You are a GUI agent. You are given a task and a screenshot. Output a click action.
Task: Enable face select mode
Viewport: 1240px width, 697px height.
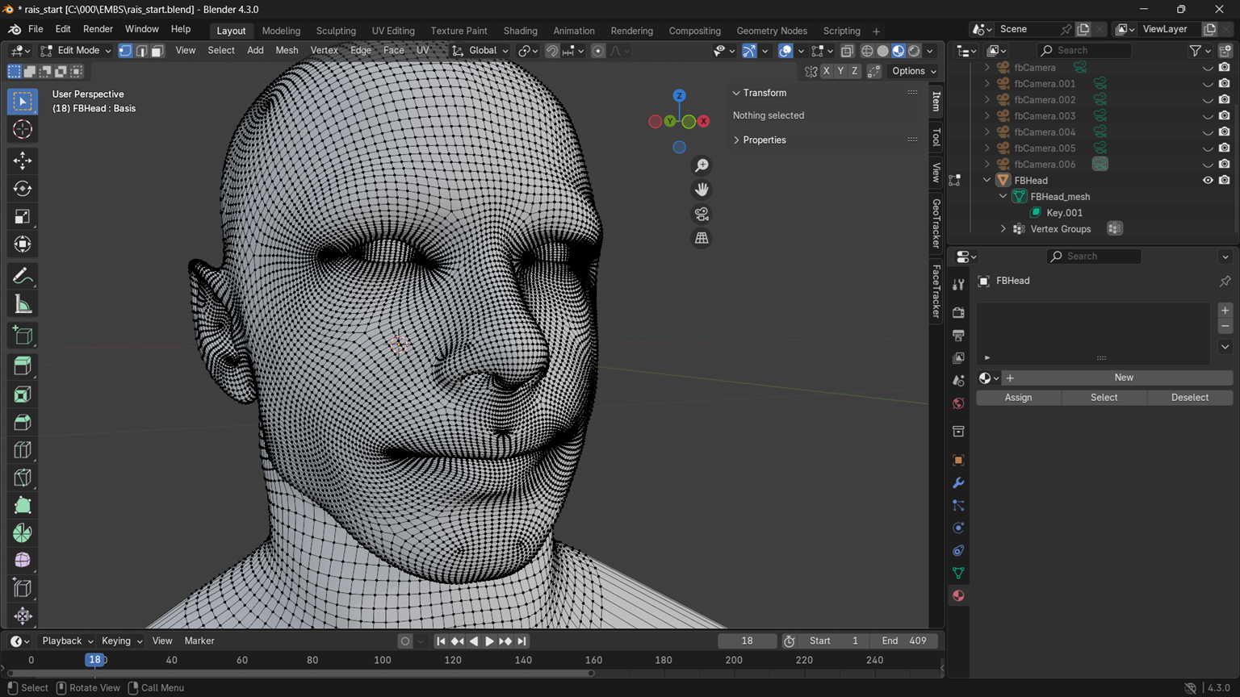(157, 51)
